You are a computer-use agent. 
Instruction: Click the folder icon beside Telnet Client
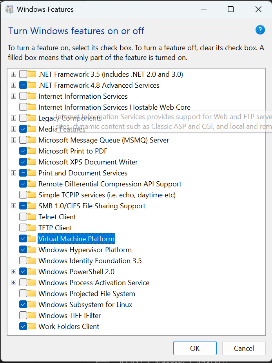[32, 217]
